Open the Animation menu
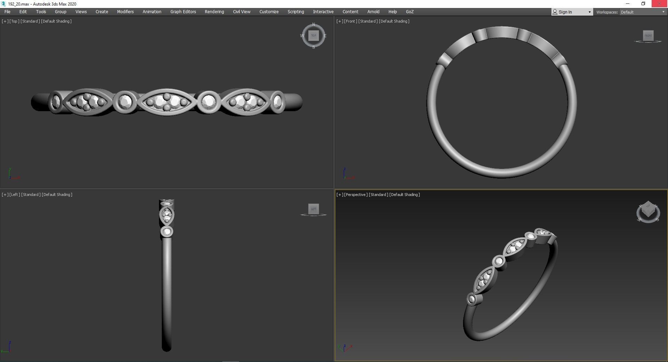The image size is (668, 362). 152,12
